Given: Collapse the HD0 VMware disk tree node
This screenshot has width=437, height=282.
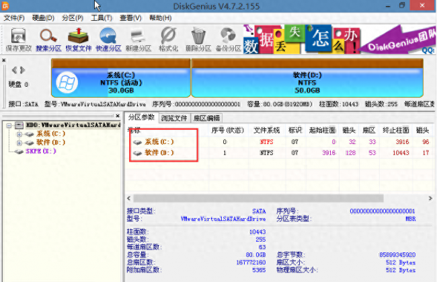Looking at the screenshot, I should (x=9, y=125).
